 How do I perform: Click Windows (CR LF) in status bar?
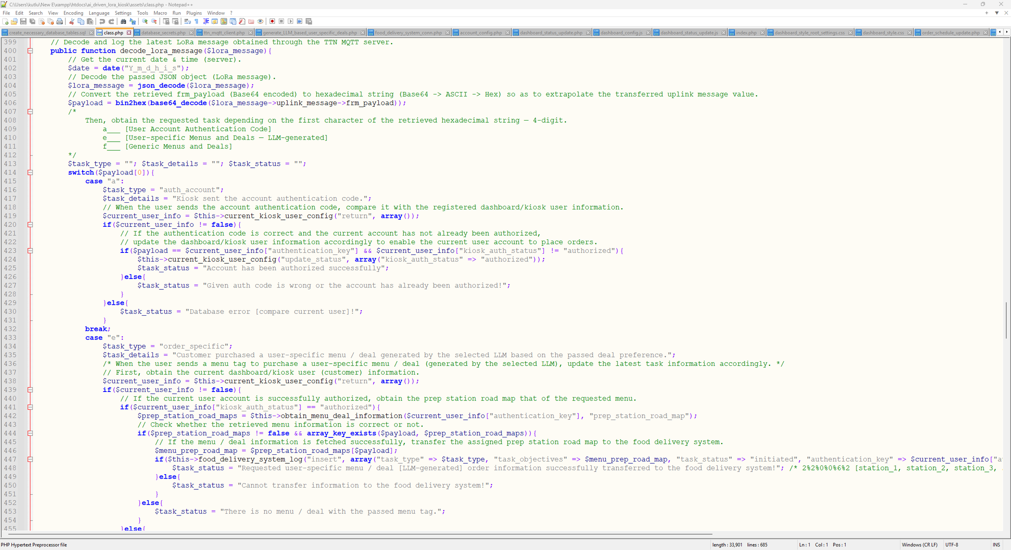pos(920,545)
